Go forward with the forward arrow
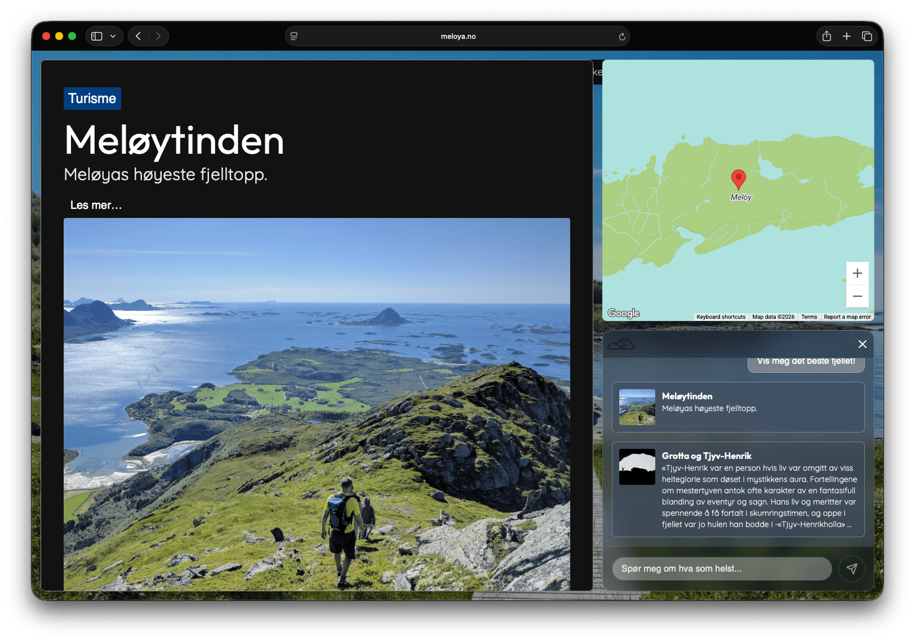The width and height of the screenshot is (915, 642). click(158, 36)
